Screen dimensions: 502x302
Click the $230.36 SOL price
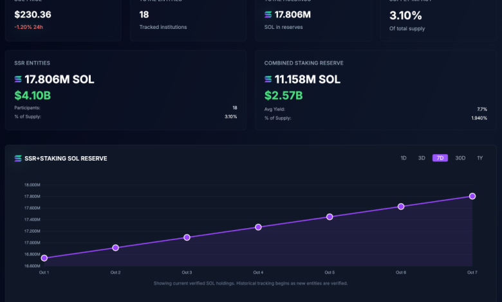33,14
